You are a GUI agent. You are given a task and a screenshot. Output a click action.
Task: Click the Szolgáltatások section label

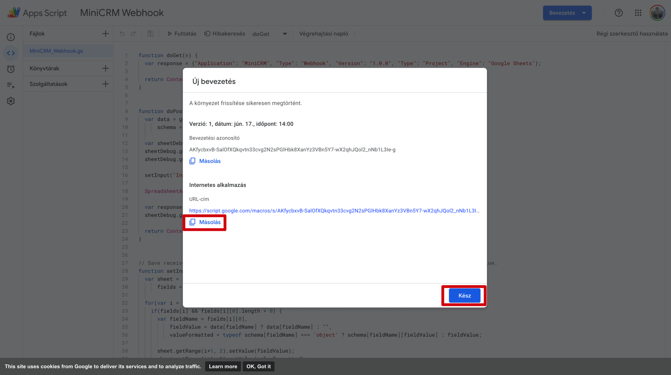pyautogui.click(x=49, y=84)
